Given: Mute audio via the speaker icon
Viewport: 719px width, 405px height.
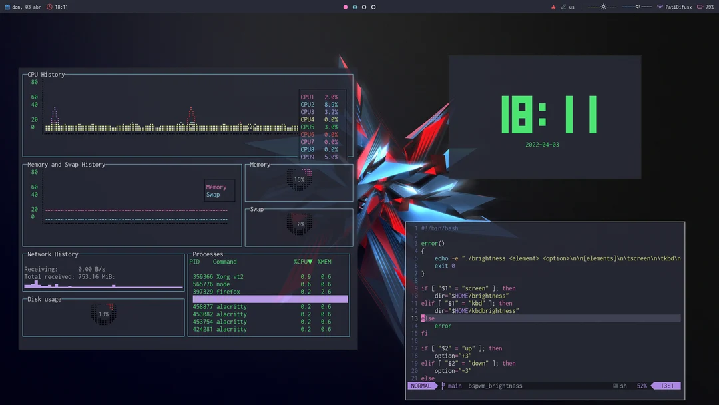Looking at the screenshot, I should click(637, 7).
